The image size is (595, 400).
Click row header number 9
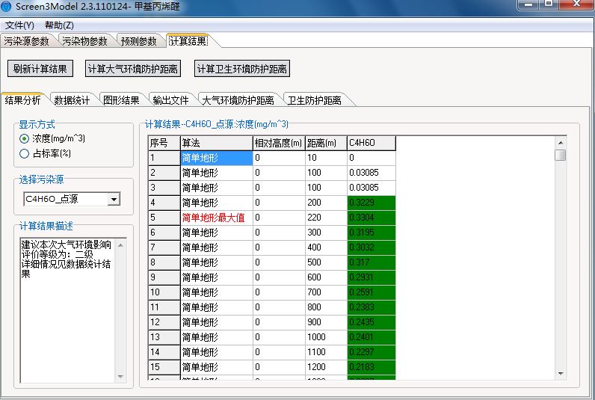pos(164,277)
